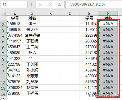This screenshot has height=100, width=122.
Task: Click cell E7 with 347162
Action: coord(89,53)
